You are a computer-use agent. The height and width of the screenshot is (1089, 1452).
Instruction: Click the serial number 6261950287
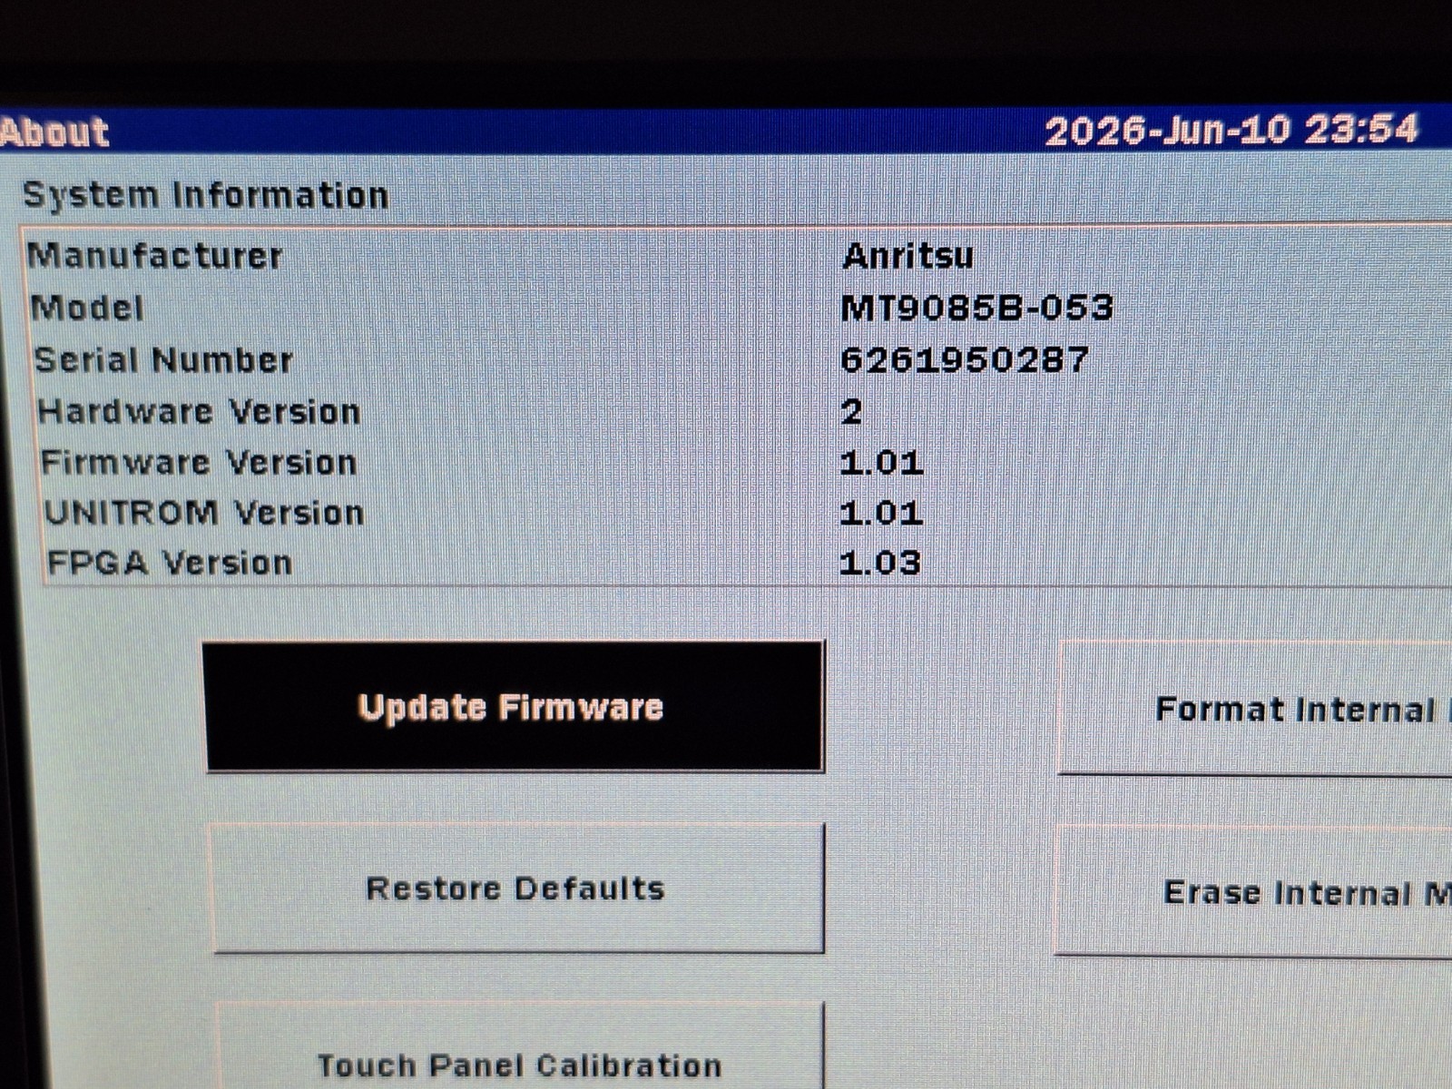pyautogui.click(x=965, y=359)
